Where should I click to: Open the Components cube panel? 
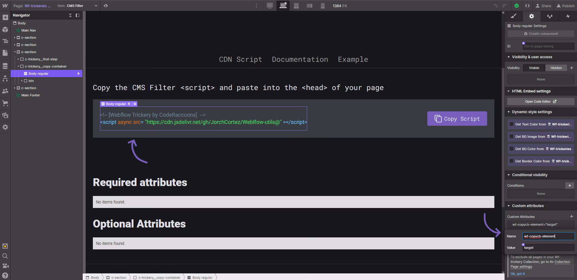point(5,29)
